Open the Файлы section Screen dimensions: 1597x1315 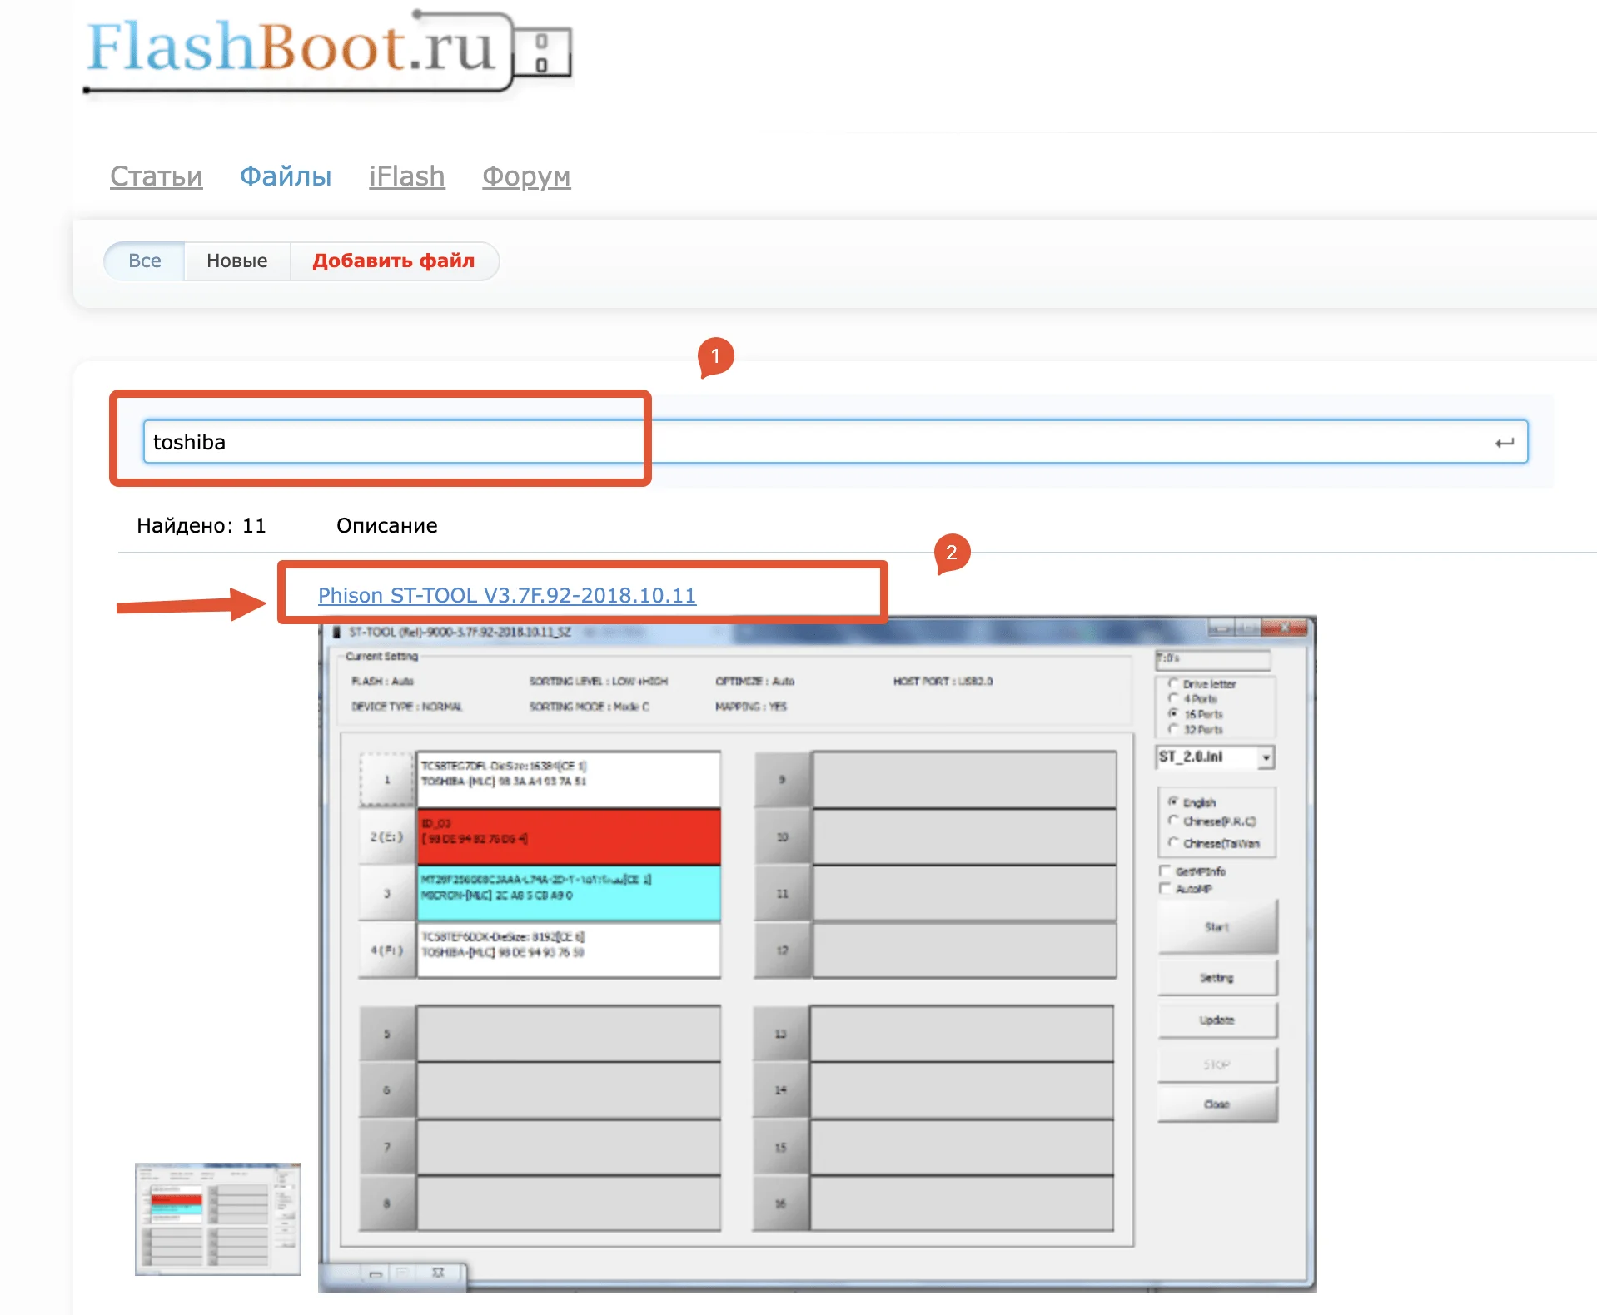(x=286, y=176)
